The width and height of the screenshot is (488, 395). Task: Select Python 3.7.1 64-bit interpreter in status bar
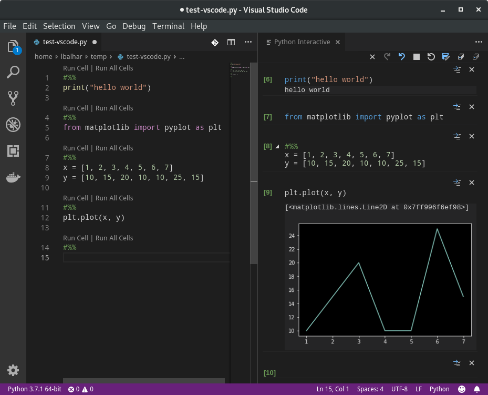35,389
